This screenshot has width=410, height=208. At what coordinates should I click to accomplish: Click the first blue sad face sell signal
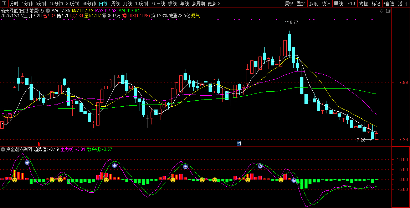click(x=27, y=162)
